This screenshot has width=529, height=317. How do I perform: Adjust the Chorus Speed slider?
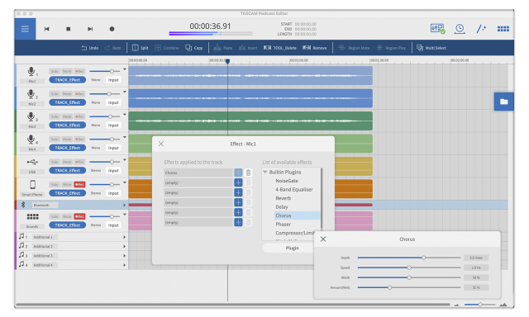[409, 267]
